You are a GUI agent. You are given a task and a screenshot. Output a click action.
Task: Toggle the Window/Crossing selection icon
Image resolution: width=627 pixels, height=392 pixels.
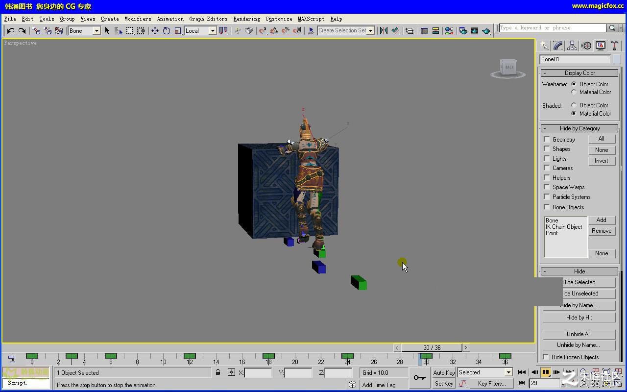[141, 30]
